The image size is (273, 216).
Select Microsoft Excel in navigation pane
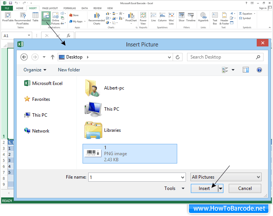43,83
